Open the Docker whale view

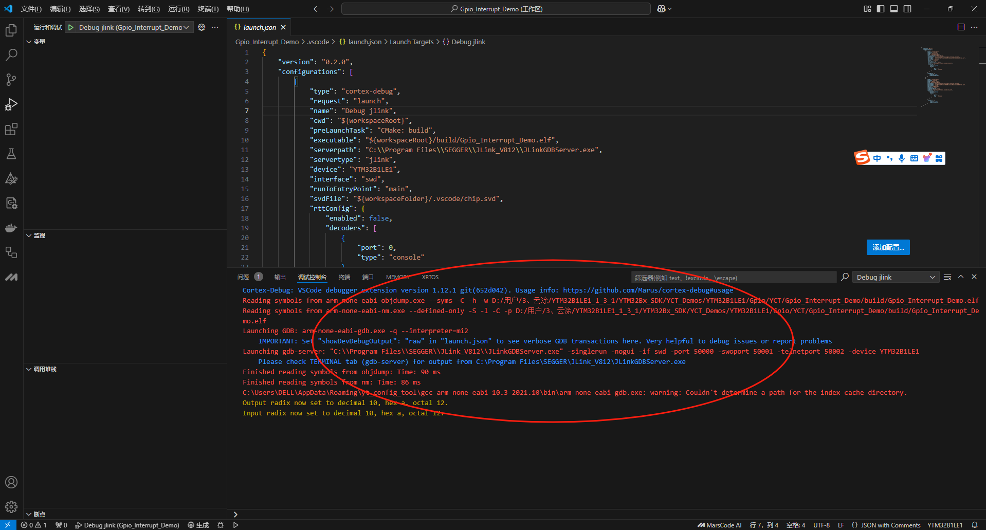[11, 228]
